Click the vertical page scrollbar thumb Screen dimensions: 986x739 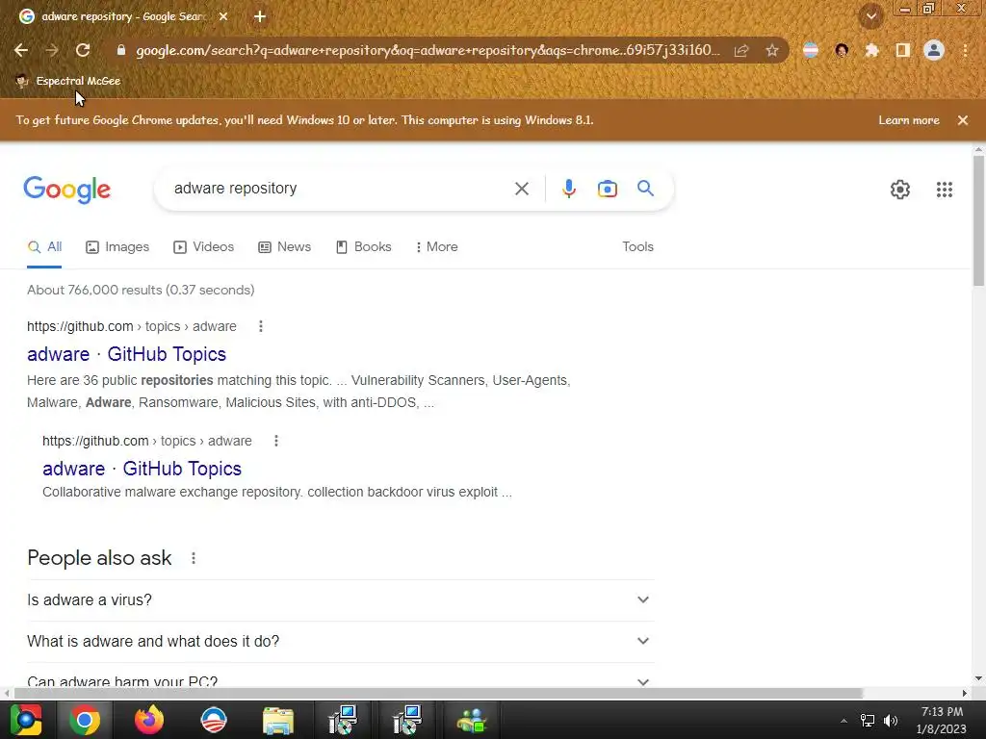click(x=978, y=220)
